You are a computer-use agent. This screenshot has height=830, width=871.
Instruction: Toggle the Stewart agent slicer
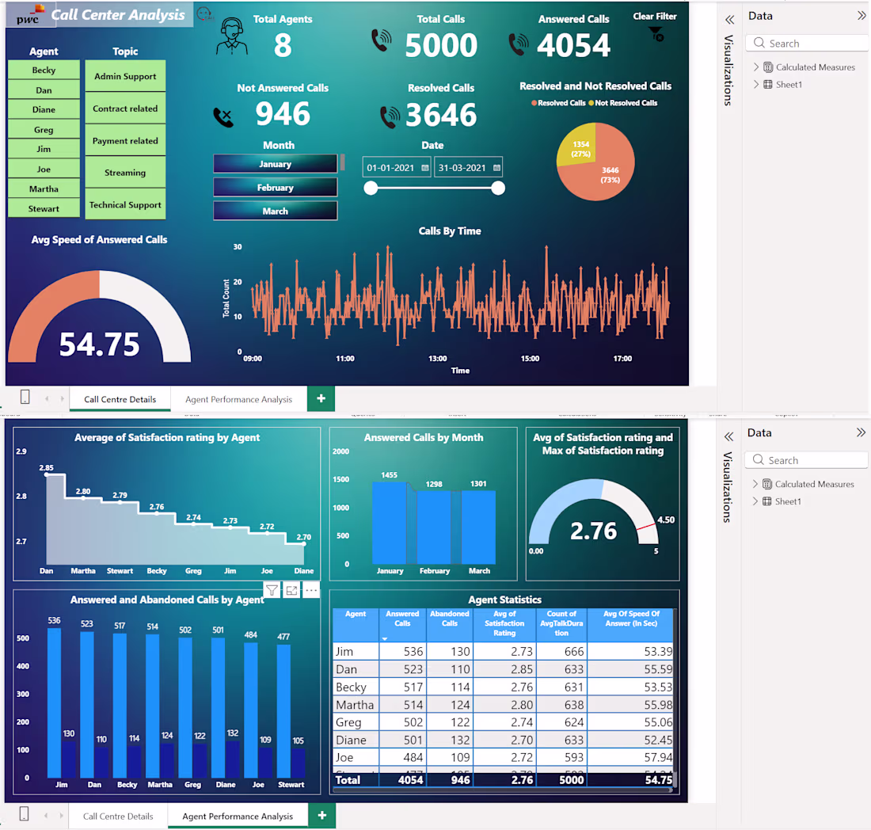coord(44,208)
